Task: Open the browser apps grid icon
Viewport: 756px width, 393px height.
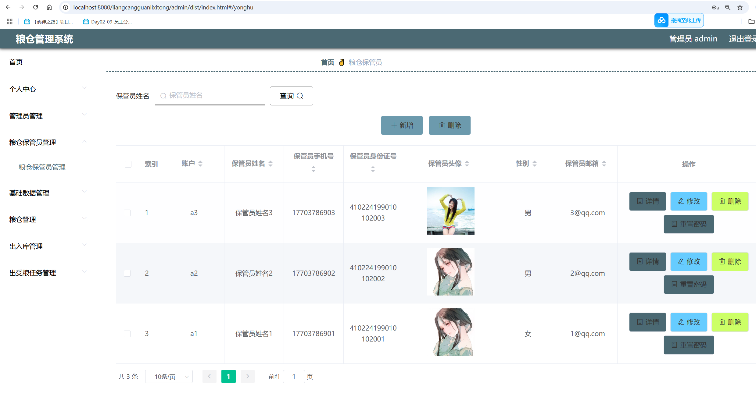Action: coord(9,22)
